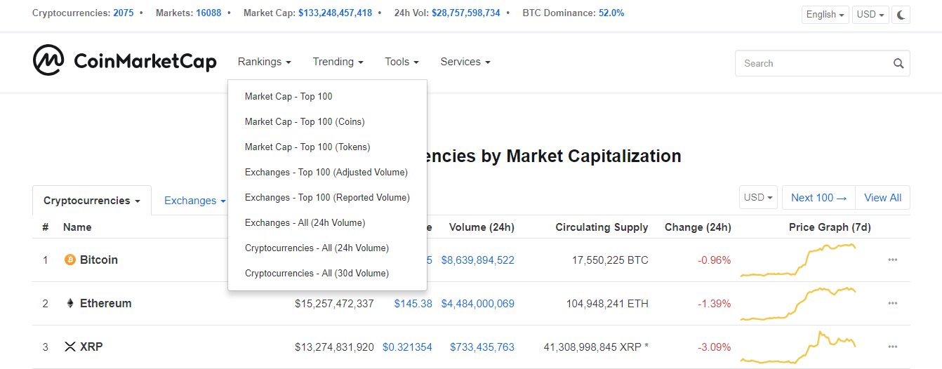The image size is (942, 369).
Task: Click 24h Vol value $28,757,598,734
Action: (x=466, y=13)
